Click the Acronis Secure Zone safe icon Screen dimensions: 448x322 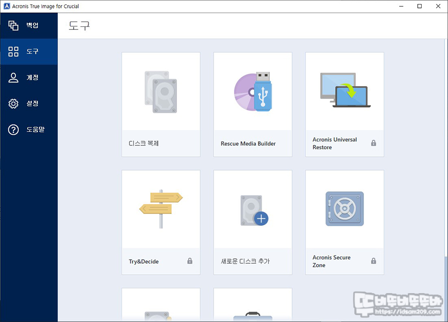pyautogui.click(x=344, y=209)
